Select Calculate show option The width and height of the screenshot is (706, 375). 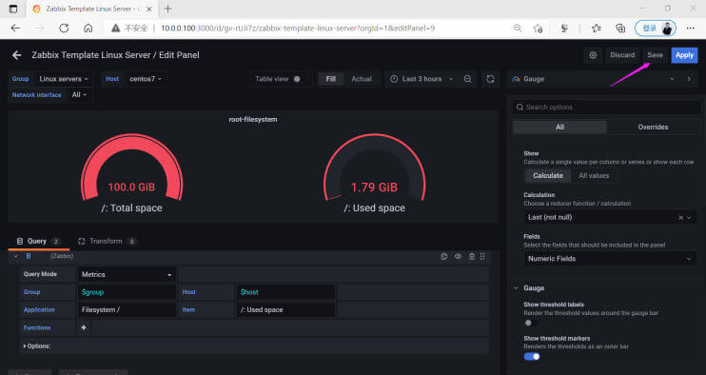pos(548,175)
